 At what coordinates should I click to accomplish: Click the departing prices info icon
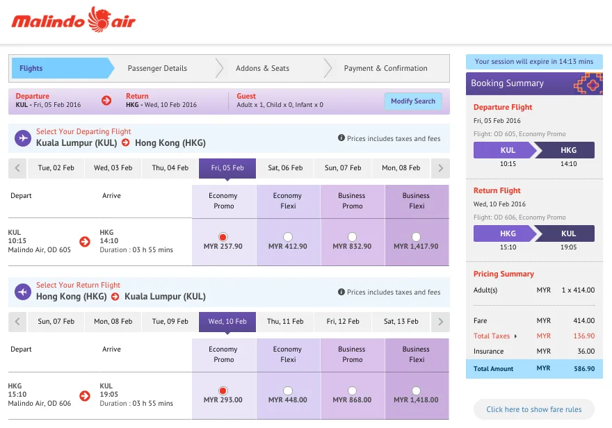point(341,138)
